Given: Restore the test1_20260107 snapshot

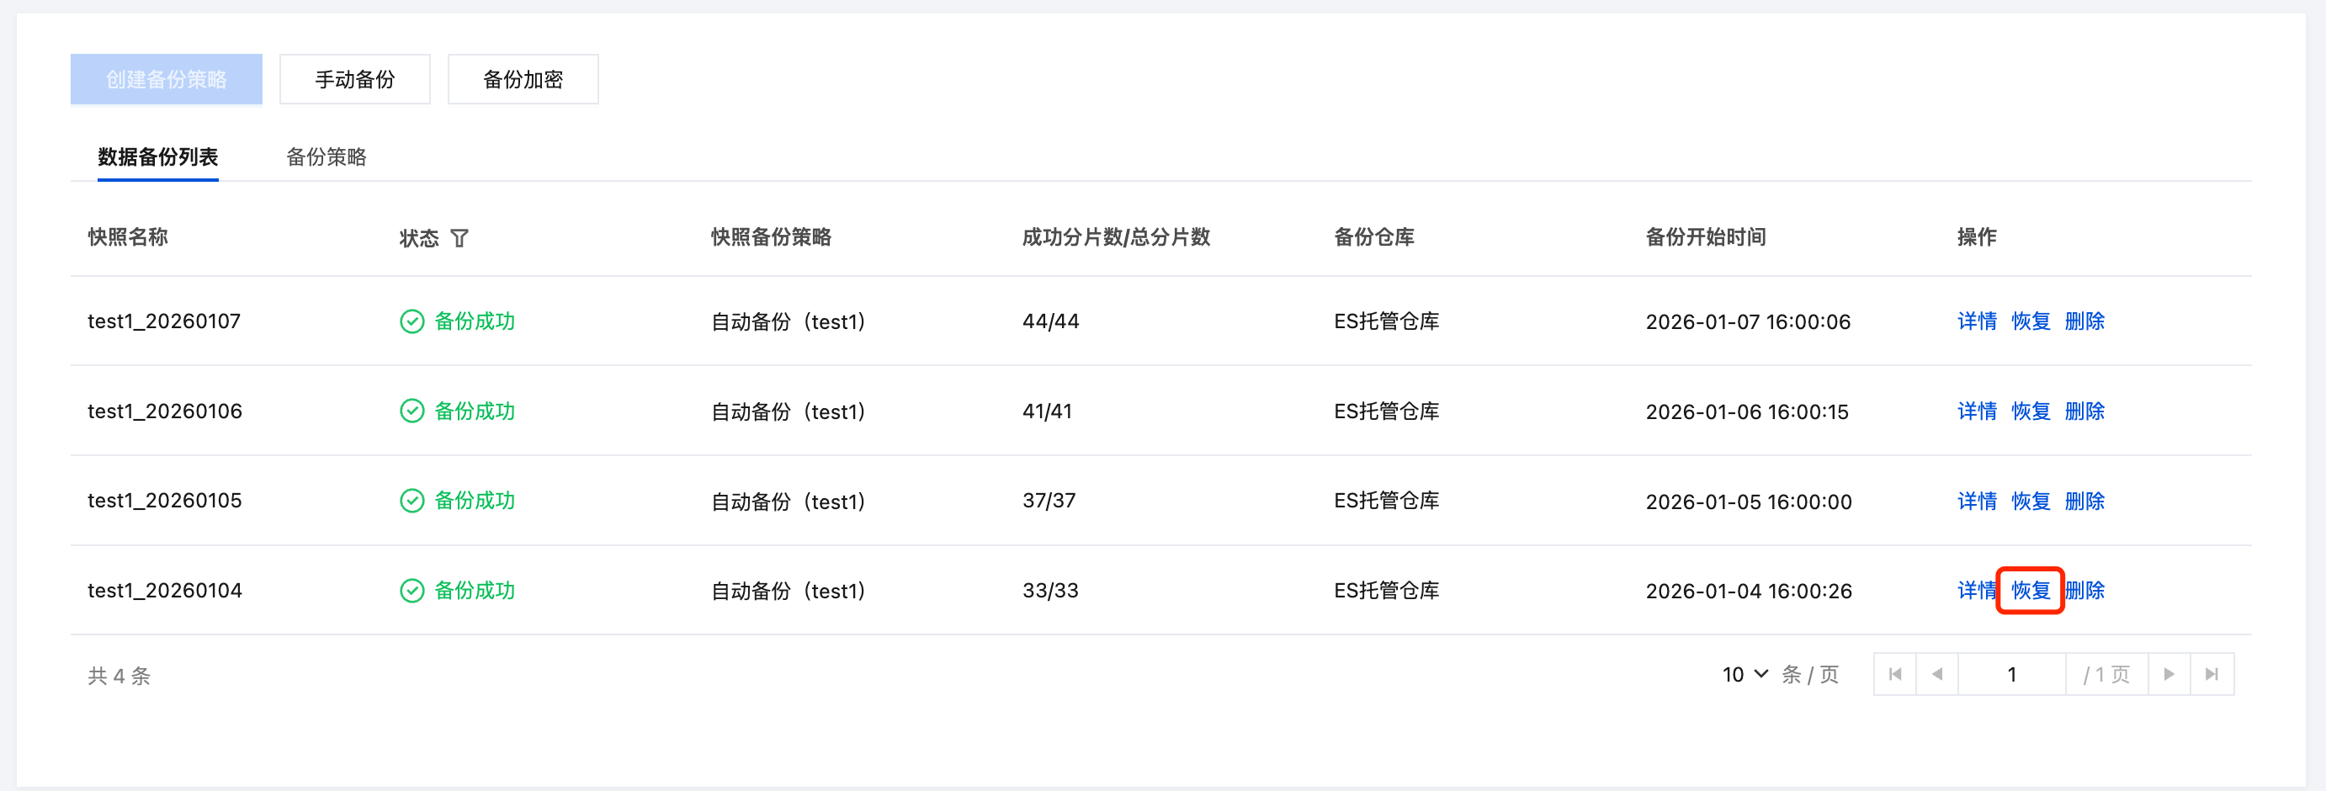Looking at the screenshot, I should click(x=2031, y=321).
